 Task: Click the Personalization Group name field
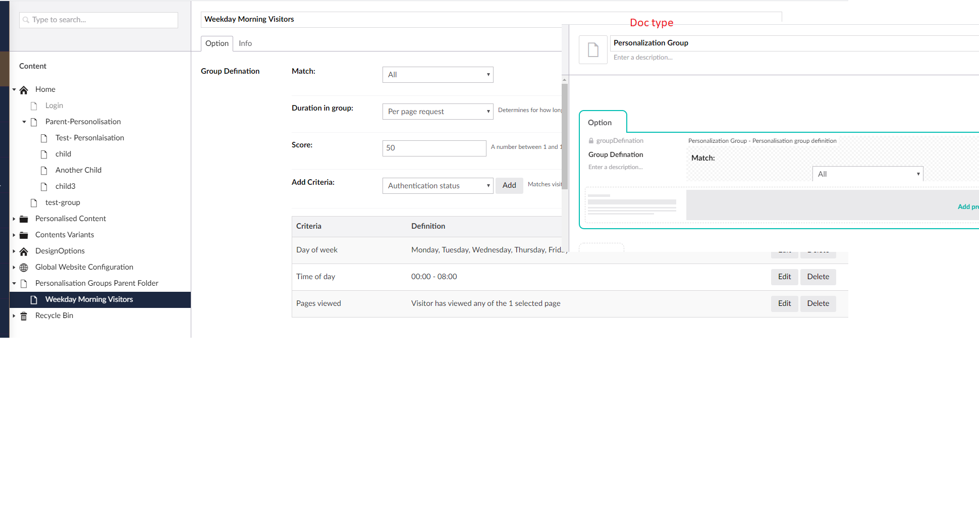point(794,43)
